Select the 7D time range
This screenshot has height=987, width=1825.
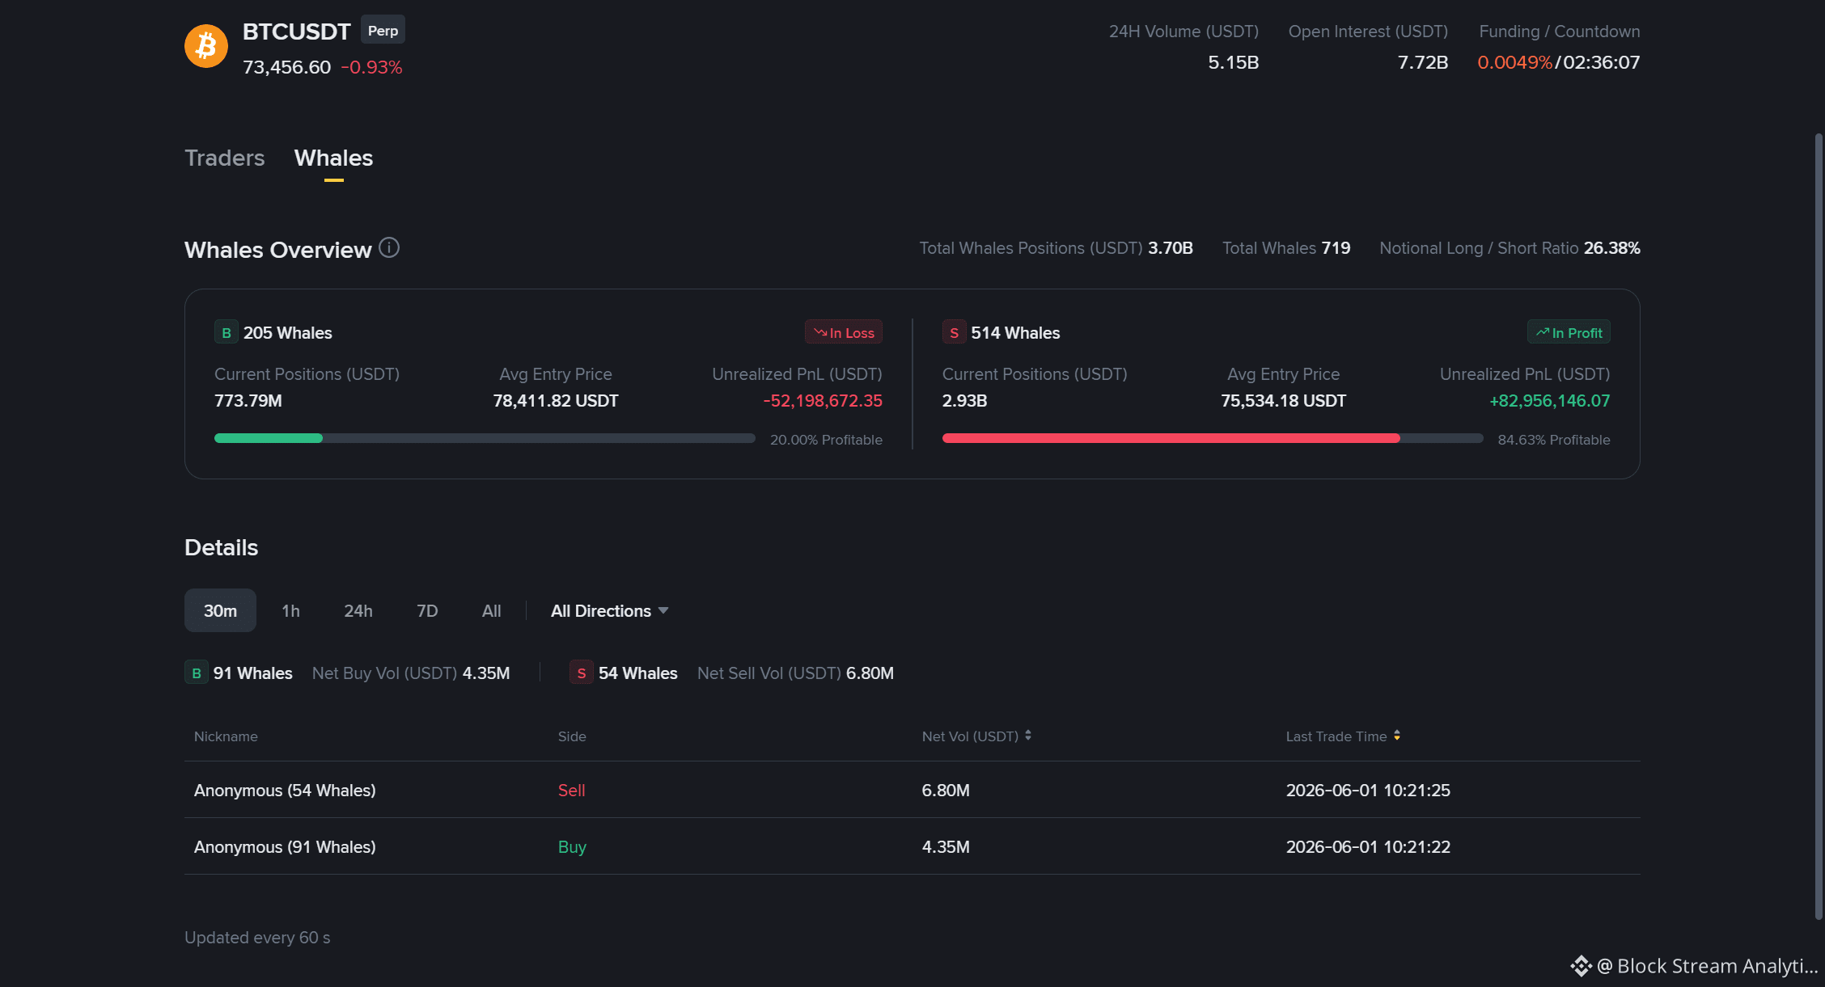[427, 610]
